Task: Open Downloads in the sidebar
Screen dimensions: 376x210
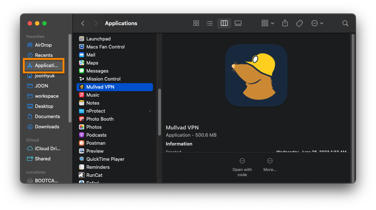Action: (47, 127)
